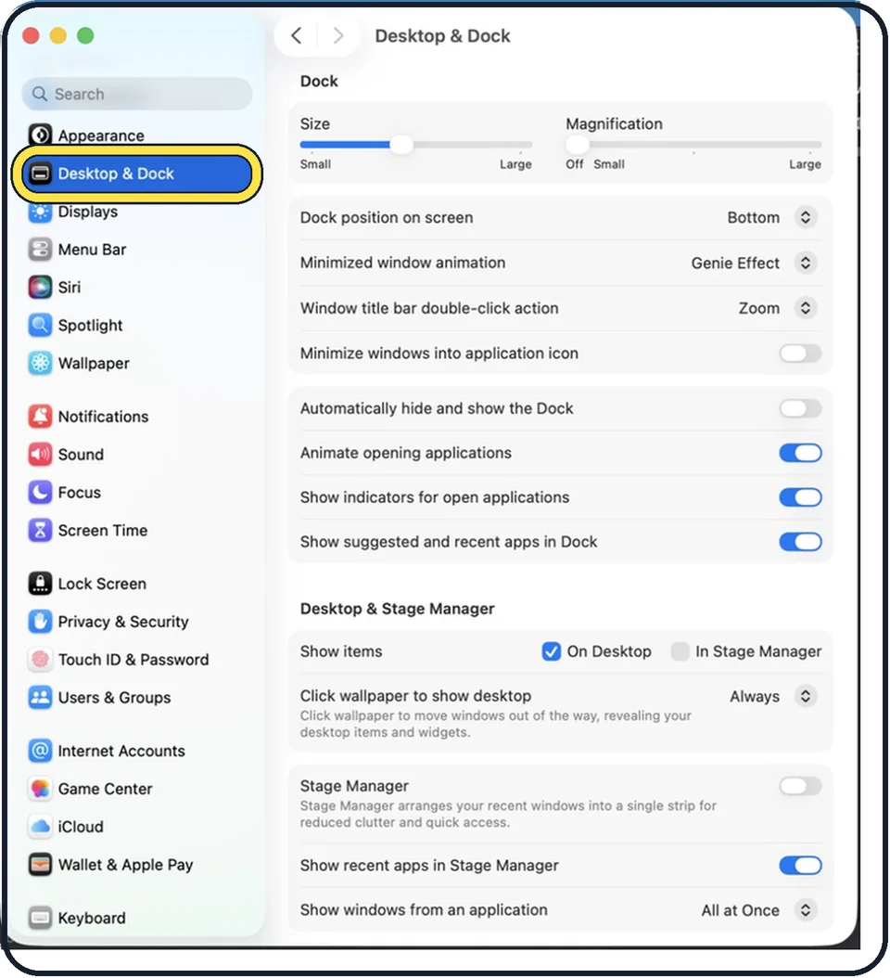Click the Focus moon icon
Image resolution: width=890 pixels, height=978 pixels.
pyautogui.click(x=41, y=492)
